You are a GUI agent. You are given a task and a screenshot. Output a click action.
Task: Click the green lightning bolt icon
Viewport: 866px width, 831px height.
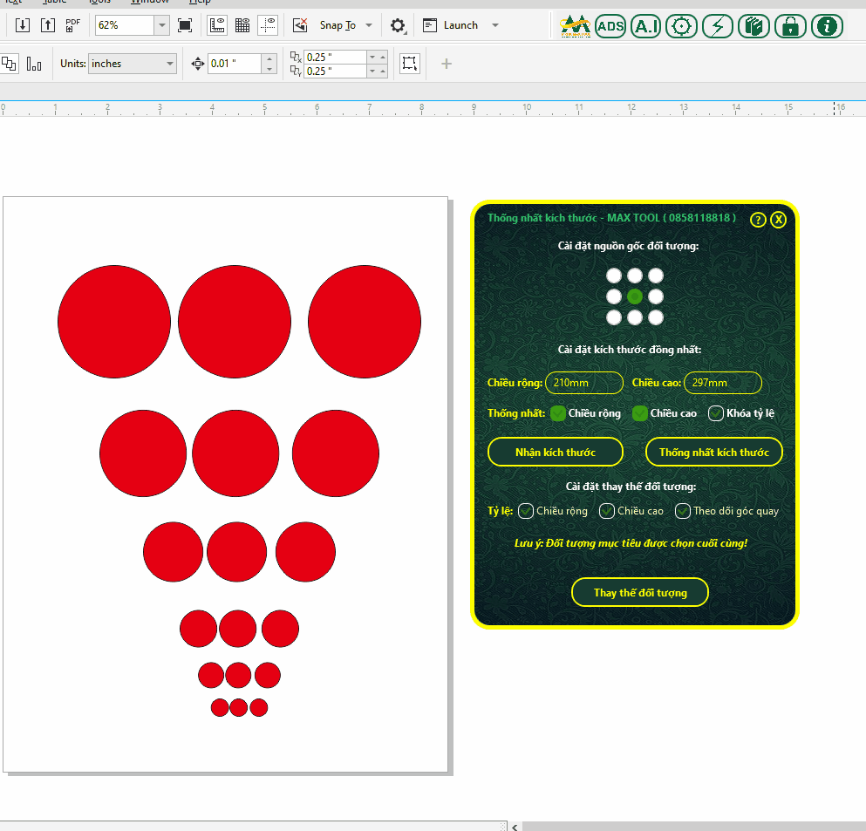tap(717, 26)
